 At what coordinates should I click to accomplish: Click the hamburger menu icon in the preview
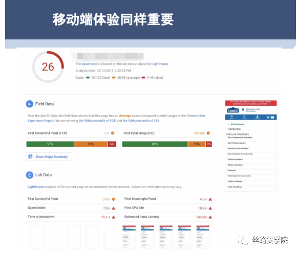coord(231,117)
